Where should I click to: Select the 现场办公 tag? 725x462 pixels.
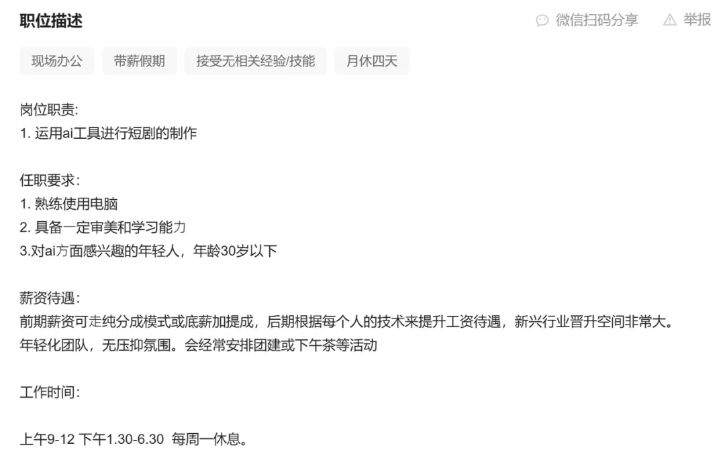(x=57, y=61)
